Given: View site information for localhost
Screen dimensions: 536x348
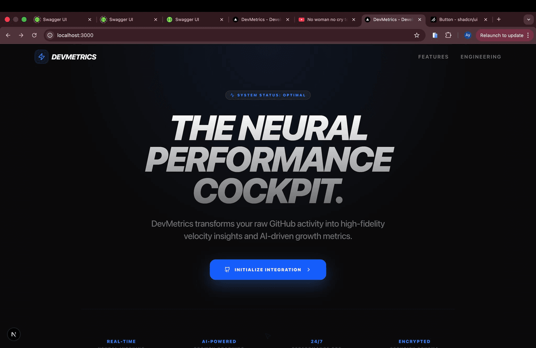Looking at the screenshot, I should (50, 35).
